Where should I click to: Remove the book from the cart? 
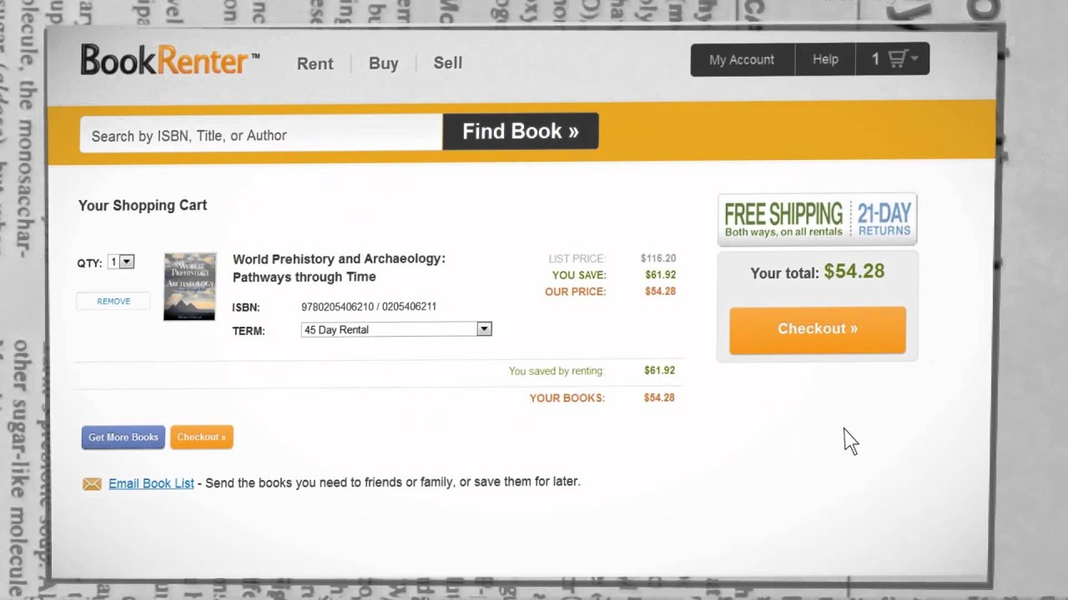113,301
